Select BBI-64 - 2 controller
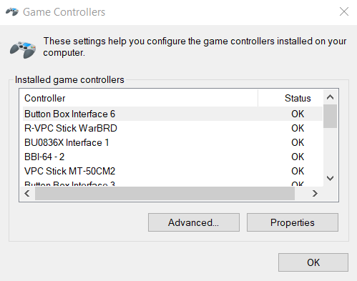Viewport: 357px width, 281px height. 172,157
